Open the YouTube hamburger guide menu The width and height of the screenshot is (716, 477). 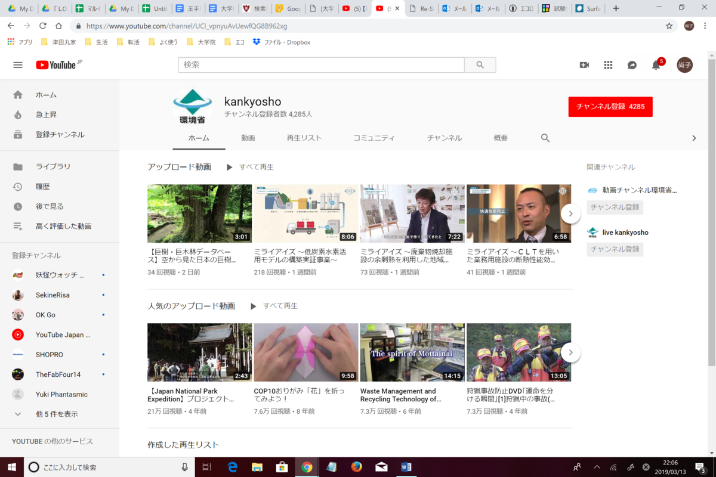click(18, 65)
